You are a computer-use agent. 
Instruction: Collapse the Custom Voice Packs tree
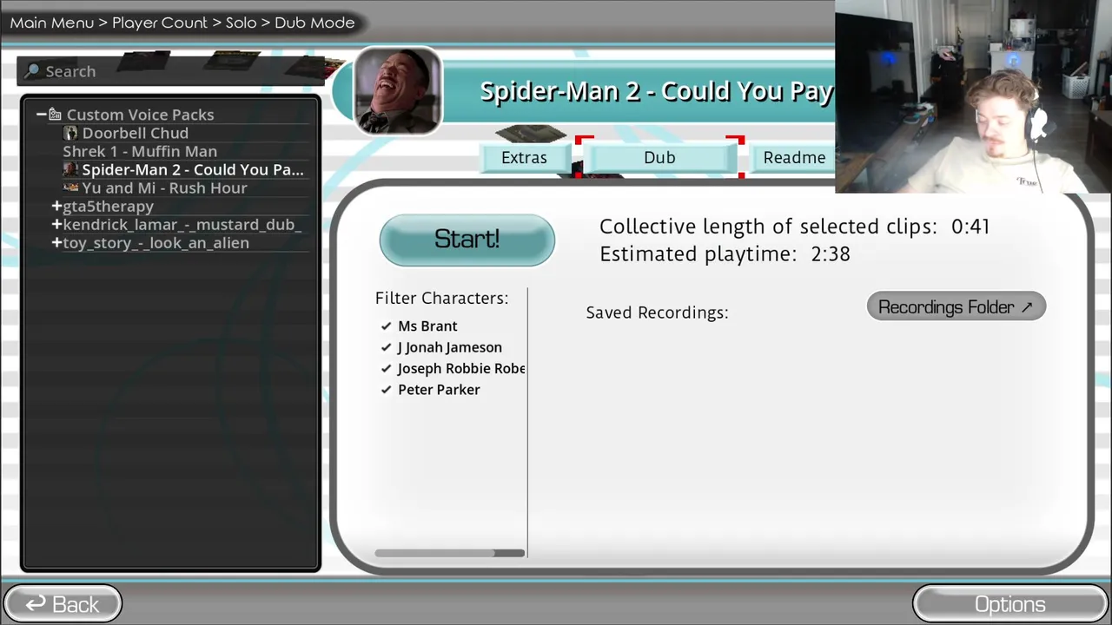[x=41, y=115]
